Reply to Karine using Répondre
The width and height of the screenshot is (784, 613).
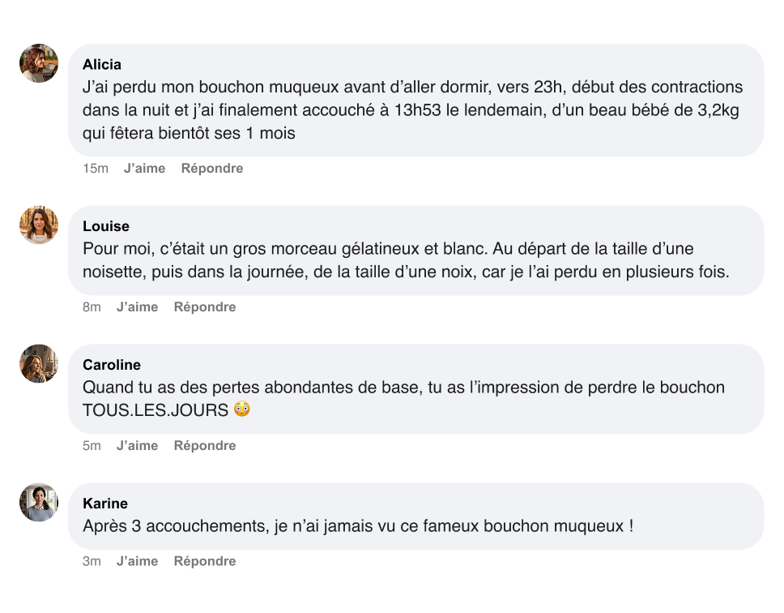[204, 560]
